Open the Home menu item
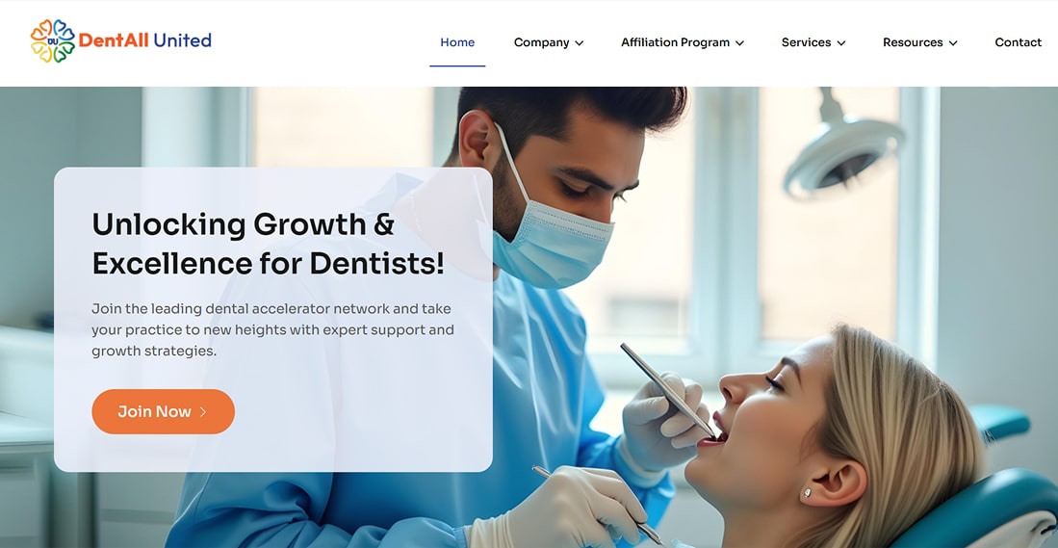This screenshot has width=1058, height=548. coord(457,42)
